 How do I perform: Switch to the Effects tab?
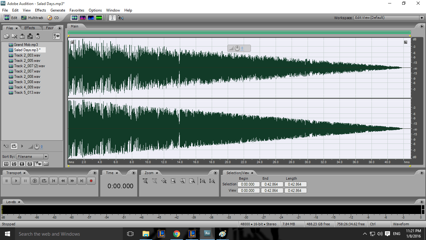(30, 28)
